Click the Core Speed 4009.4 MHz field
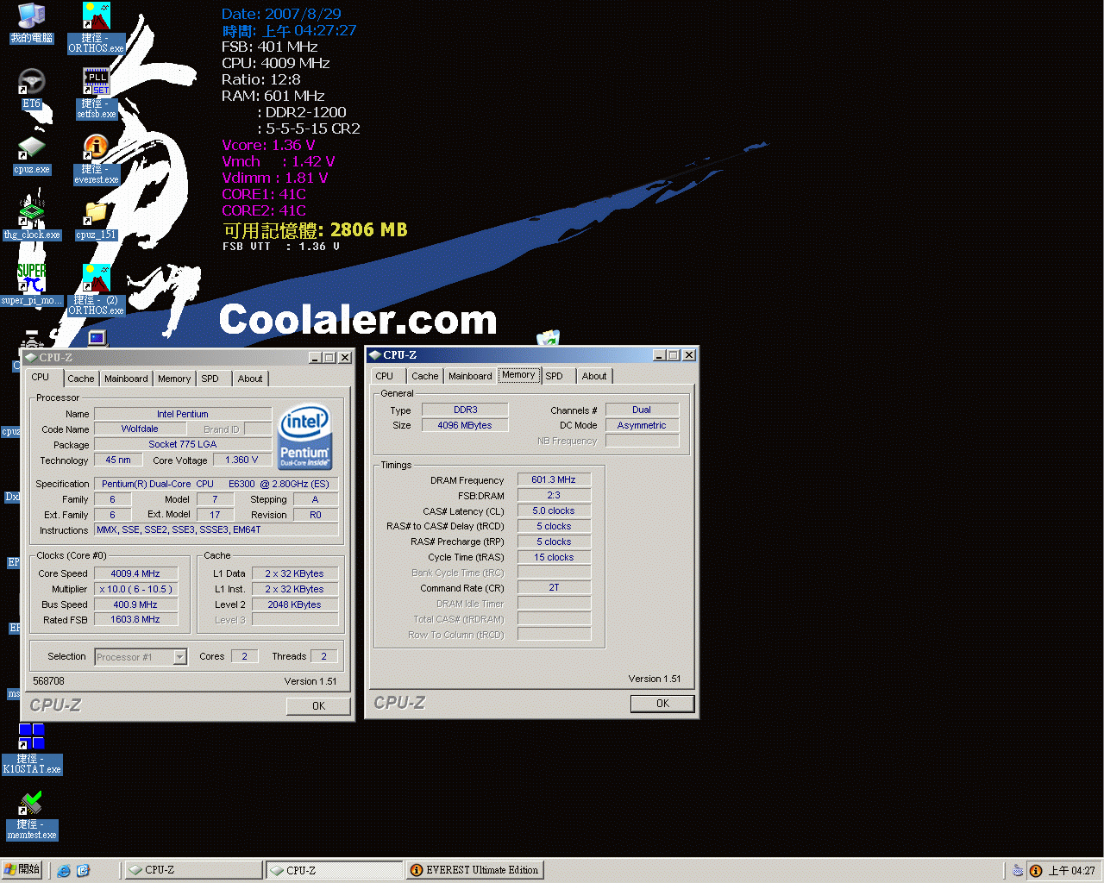Viewport: 1104px width, 883px height. (135, 573)
